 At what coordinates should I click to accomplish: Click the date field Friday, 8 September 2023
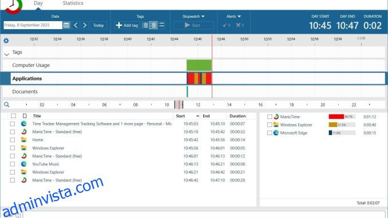click(x=33, y=25)
